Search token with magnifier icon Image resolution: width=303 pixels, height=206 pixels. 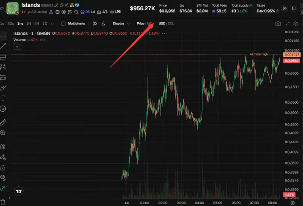[x=76, y=12]
